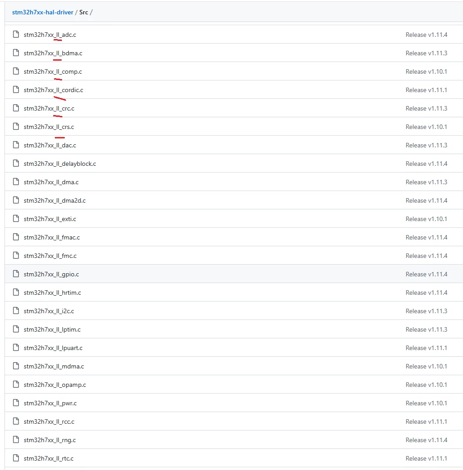Click Release v1.10.1 commit for ll_exti.c
The width and height of the screenshot is (463, 470).
click(x=427, y=219)
